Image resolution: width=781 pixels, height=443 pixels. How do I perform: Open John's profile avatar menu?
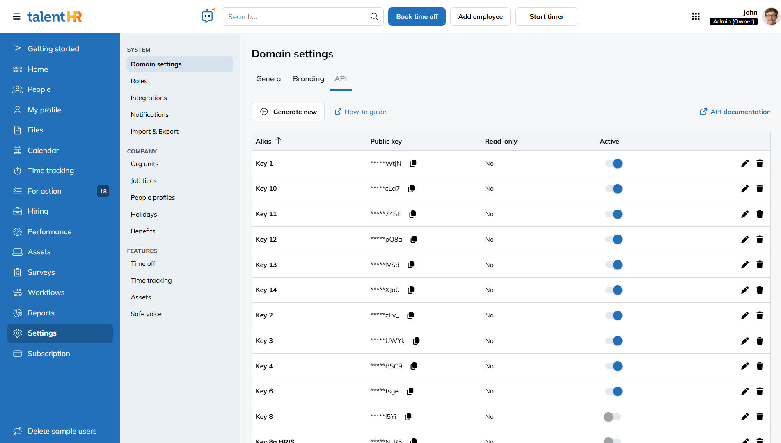771,16
